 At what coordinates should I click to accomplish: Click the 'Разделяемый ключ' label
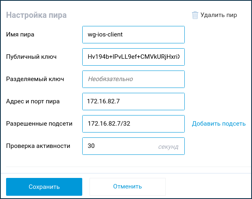coord(35,79)
